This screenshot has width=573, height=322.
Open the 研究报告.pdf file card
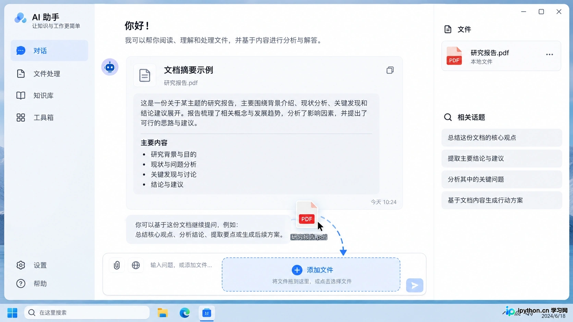click(501, 56)
